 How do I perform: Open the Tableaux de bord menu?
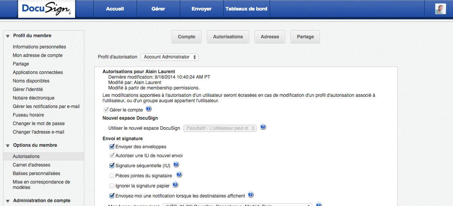[x=246, y=9]
